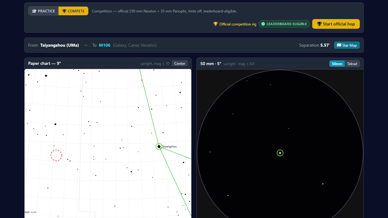Screen dimensions: 388x218
Task: Click the competition description text
Action: tap(164, 11)
